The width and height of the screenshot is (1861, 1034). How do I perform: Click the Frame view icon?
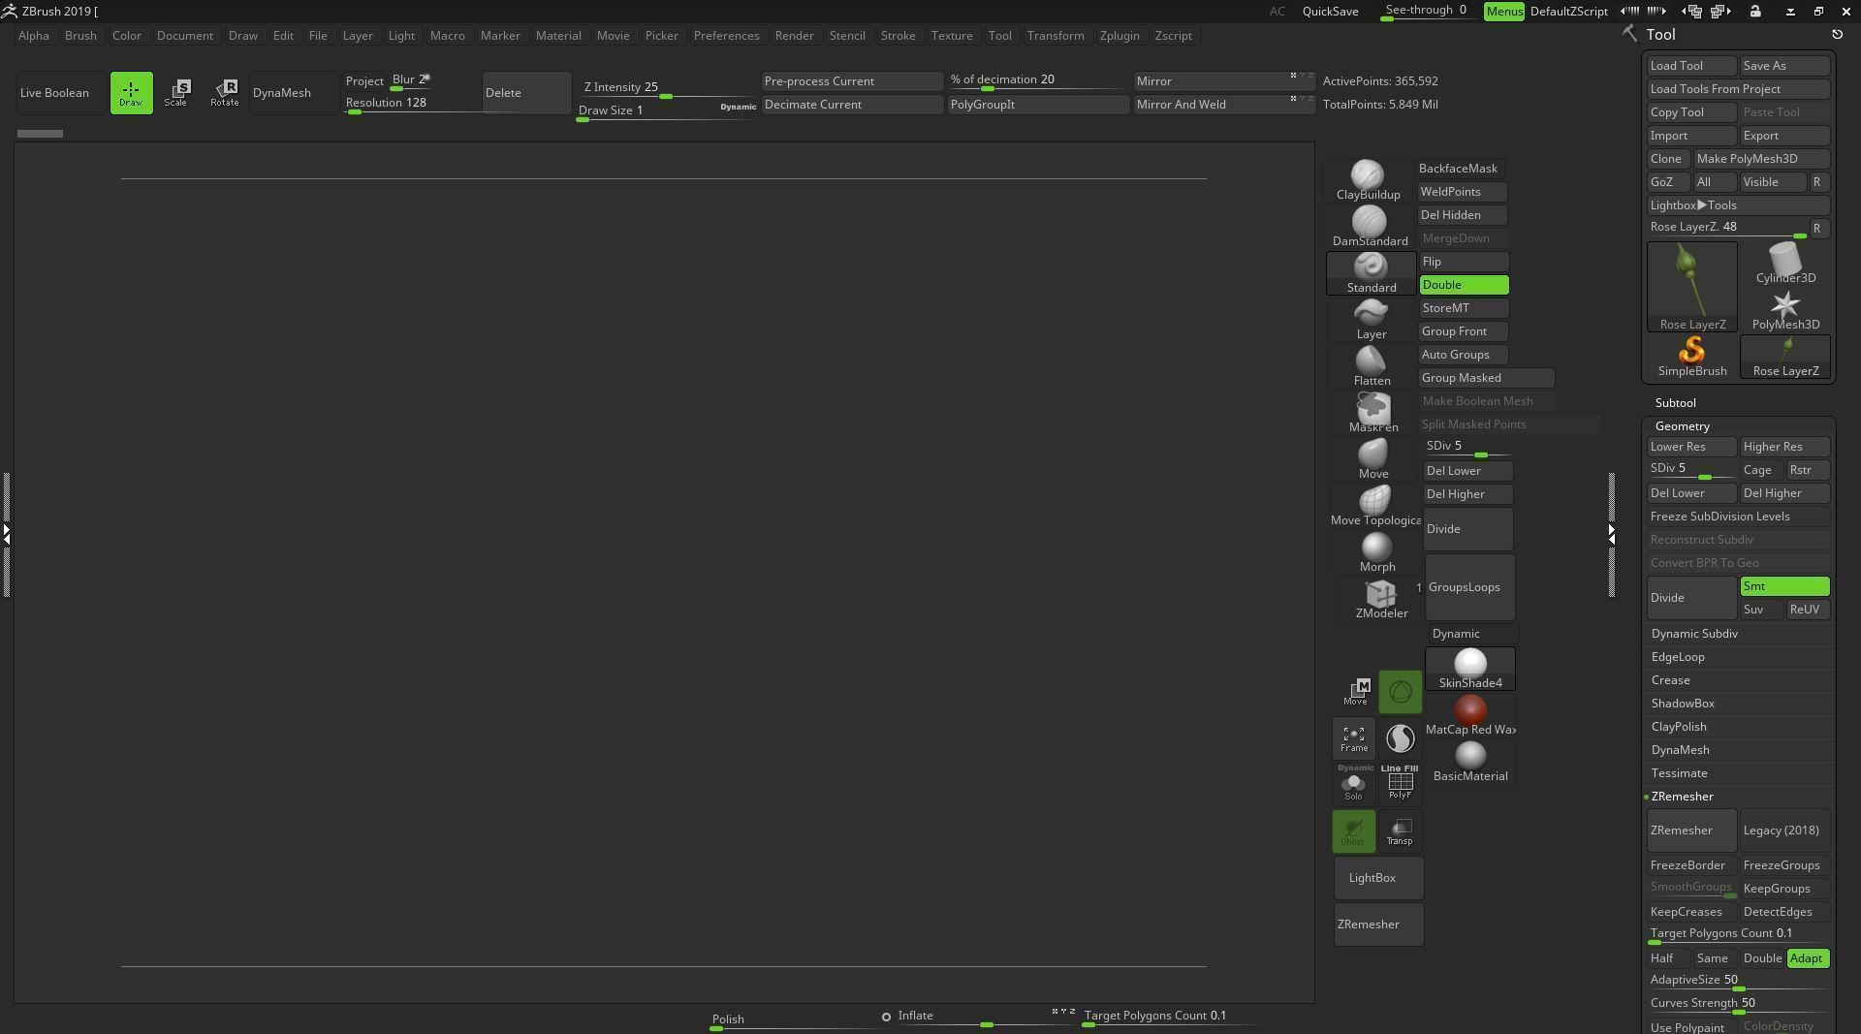coord(1354,738)
